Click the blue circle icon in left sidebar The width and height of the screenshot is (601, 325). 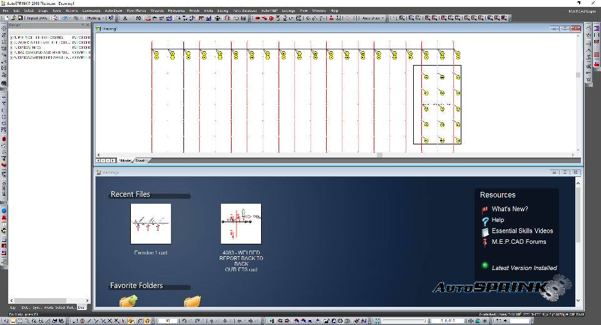(4, 211)
